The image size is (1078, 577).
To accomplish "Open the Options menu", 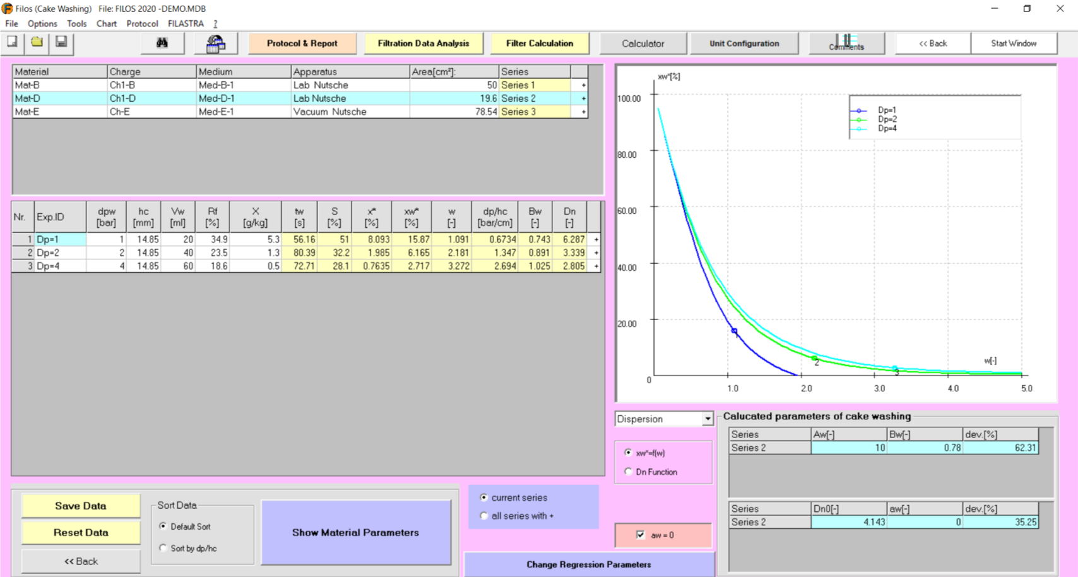I will (x=42, y=24).
